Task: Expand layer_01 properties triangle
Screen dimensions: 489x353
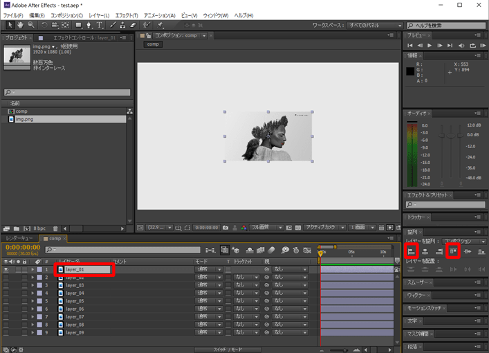Action: click(33, 269)
